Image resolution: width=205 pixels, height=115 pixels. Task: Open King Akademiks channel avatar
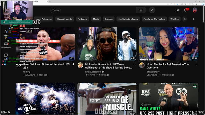[80, 65]
